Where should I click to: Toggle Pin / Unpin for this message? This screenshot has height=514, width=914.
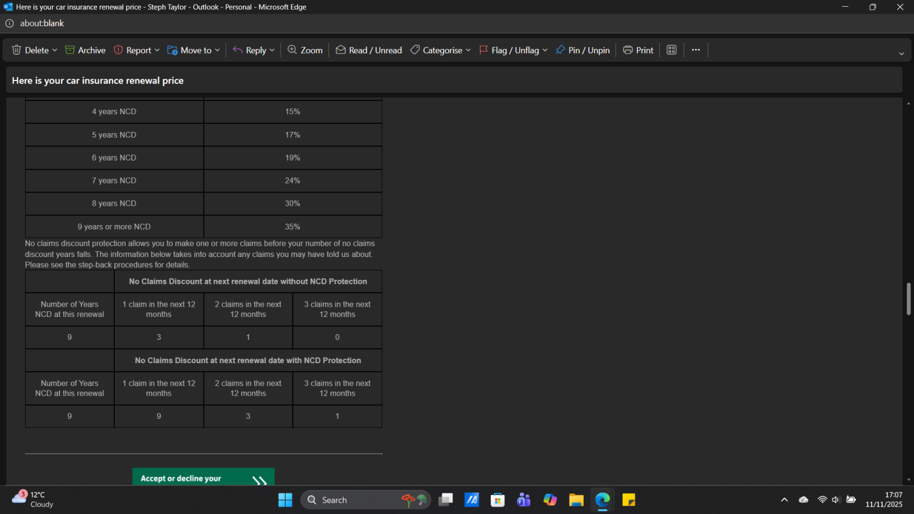pos(583,50)
